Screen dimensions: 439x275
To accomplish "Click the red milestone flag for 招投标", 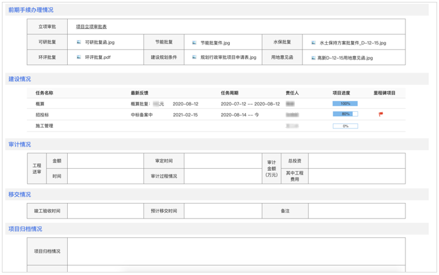I will (381, 114).
